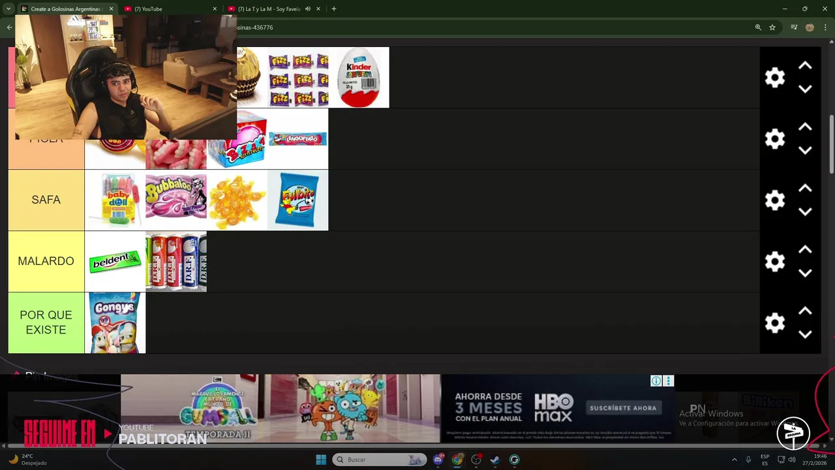The height and width of the screenshot is (470, 835).
Task: Click the Gumball Temporada II ad banner
Action: coord(281,408)
